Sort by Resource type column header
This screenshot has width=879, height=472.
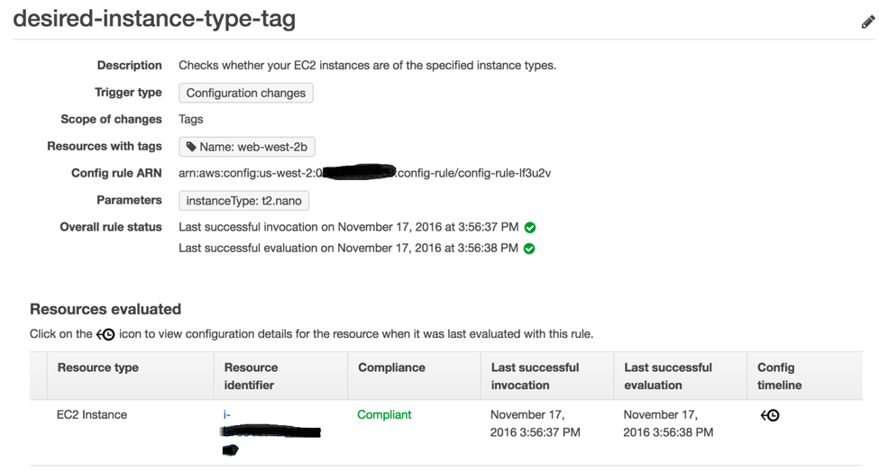coord(97,368)
